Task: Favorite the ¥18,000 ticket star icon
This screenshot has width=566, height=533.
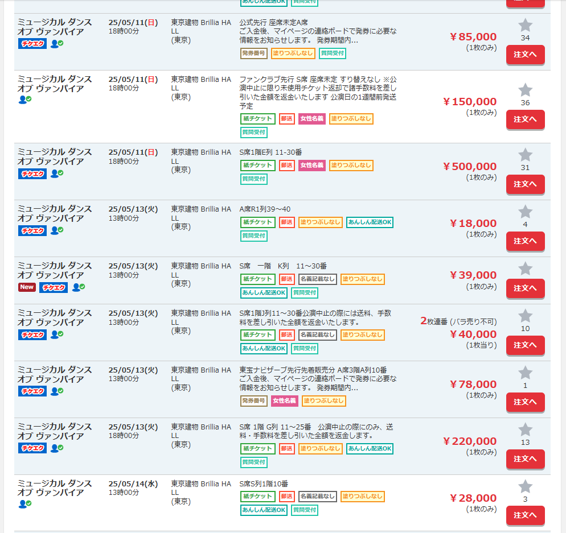Action: click(525, 212)
